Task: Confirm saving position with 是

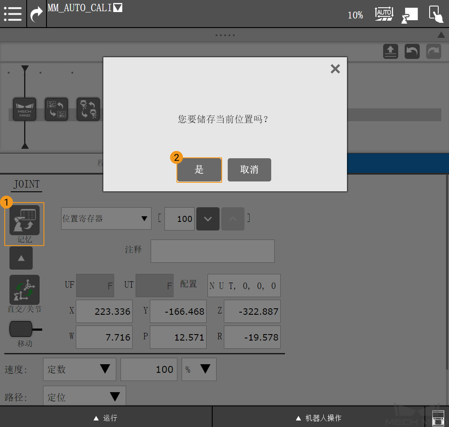Action: 199,169
